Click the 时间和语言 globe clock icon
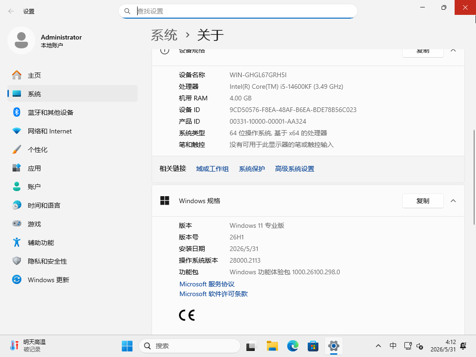This screenshot has height=357, width=476. tap(17, 205)
